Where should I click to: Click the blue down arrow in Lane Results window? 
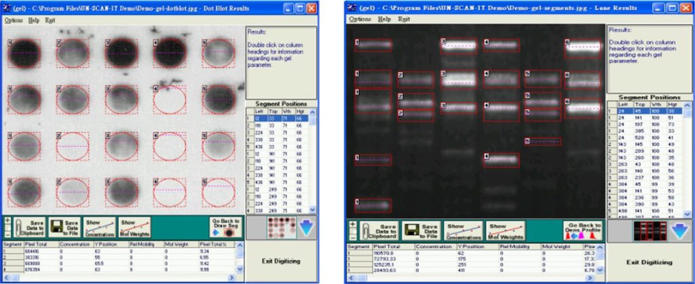[x=680, y=231]
